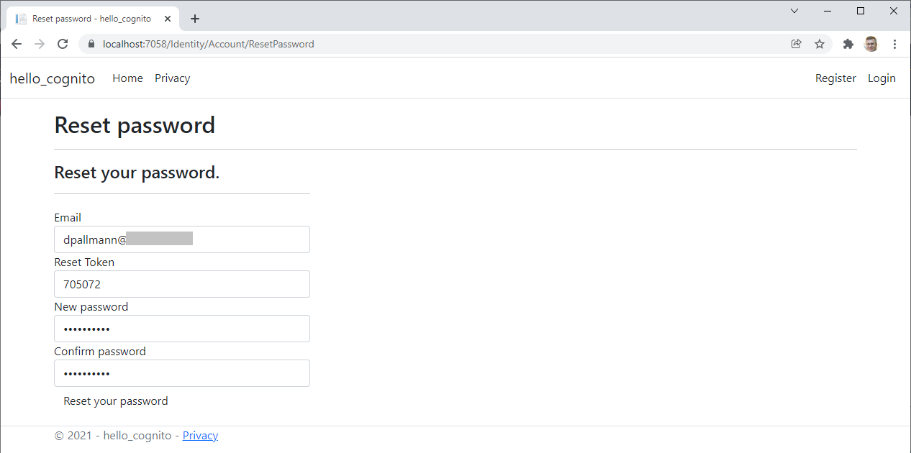Click the hello_cognito brand link
Screen dimensions: 911x453
pos(53,78)
